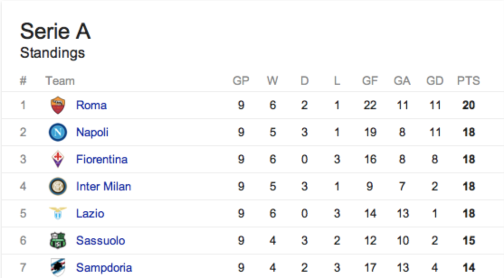Click the Serie A title

tap(55, 32)
